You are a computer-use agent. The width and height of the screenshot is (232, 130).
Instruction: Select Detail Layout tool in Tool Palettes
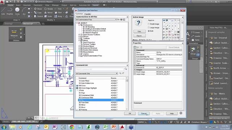[x=219, y=83]
